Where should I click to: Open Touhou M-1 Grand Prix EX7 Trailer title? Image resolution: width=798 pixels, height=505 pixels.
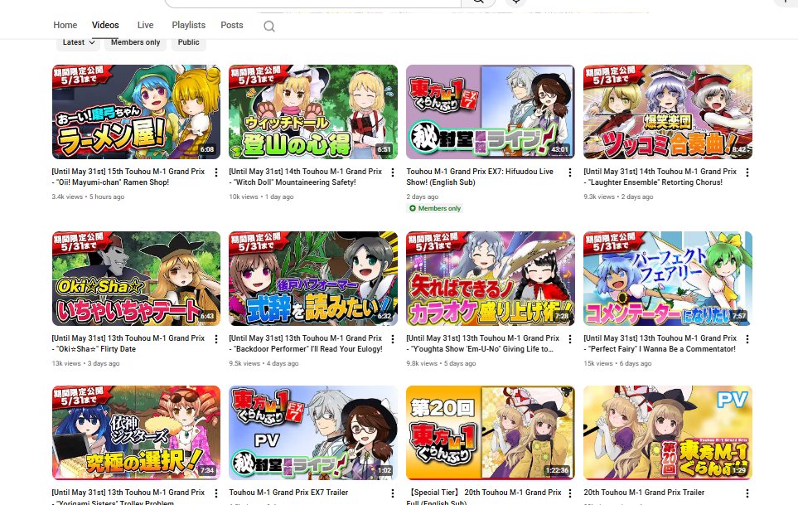(288, 493)
